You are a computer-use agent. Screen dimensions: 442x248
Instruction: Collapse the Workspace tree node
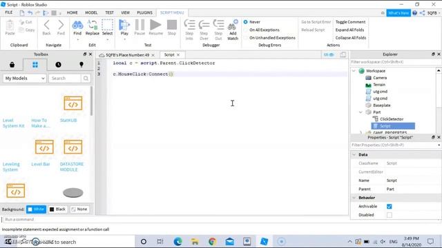pyautogui.click(x=354, y=71)
